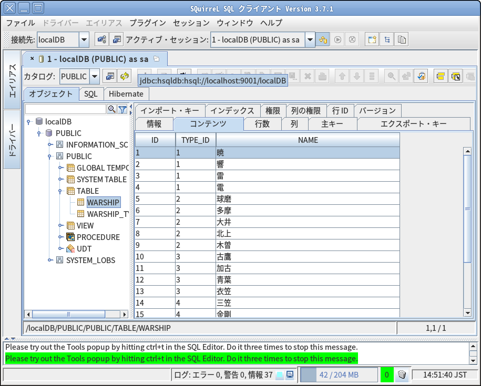481x386 pixels.
Task: Switch to the Hibernate tab
Action: 126,93
